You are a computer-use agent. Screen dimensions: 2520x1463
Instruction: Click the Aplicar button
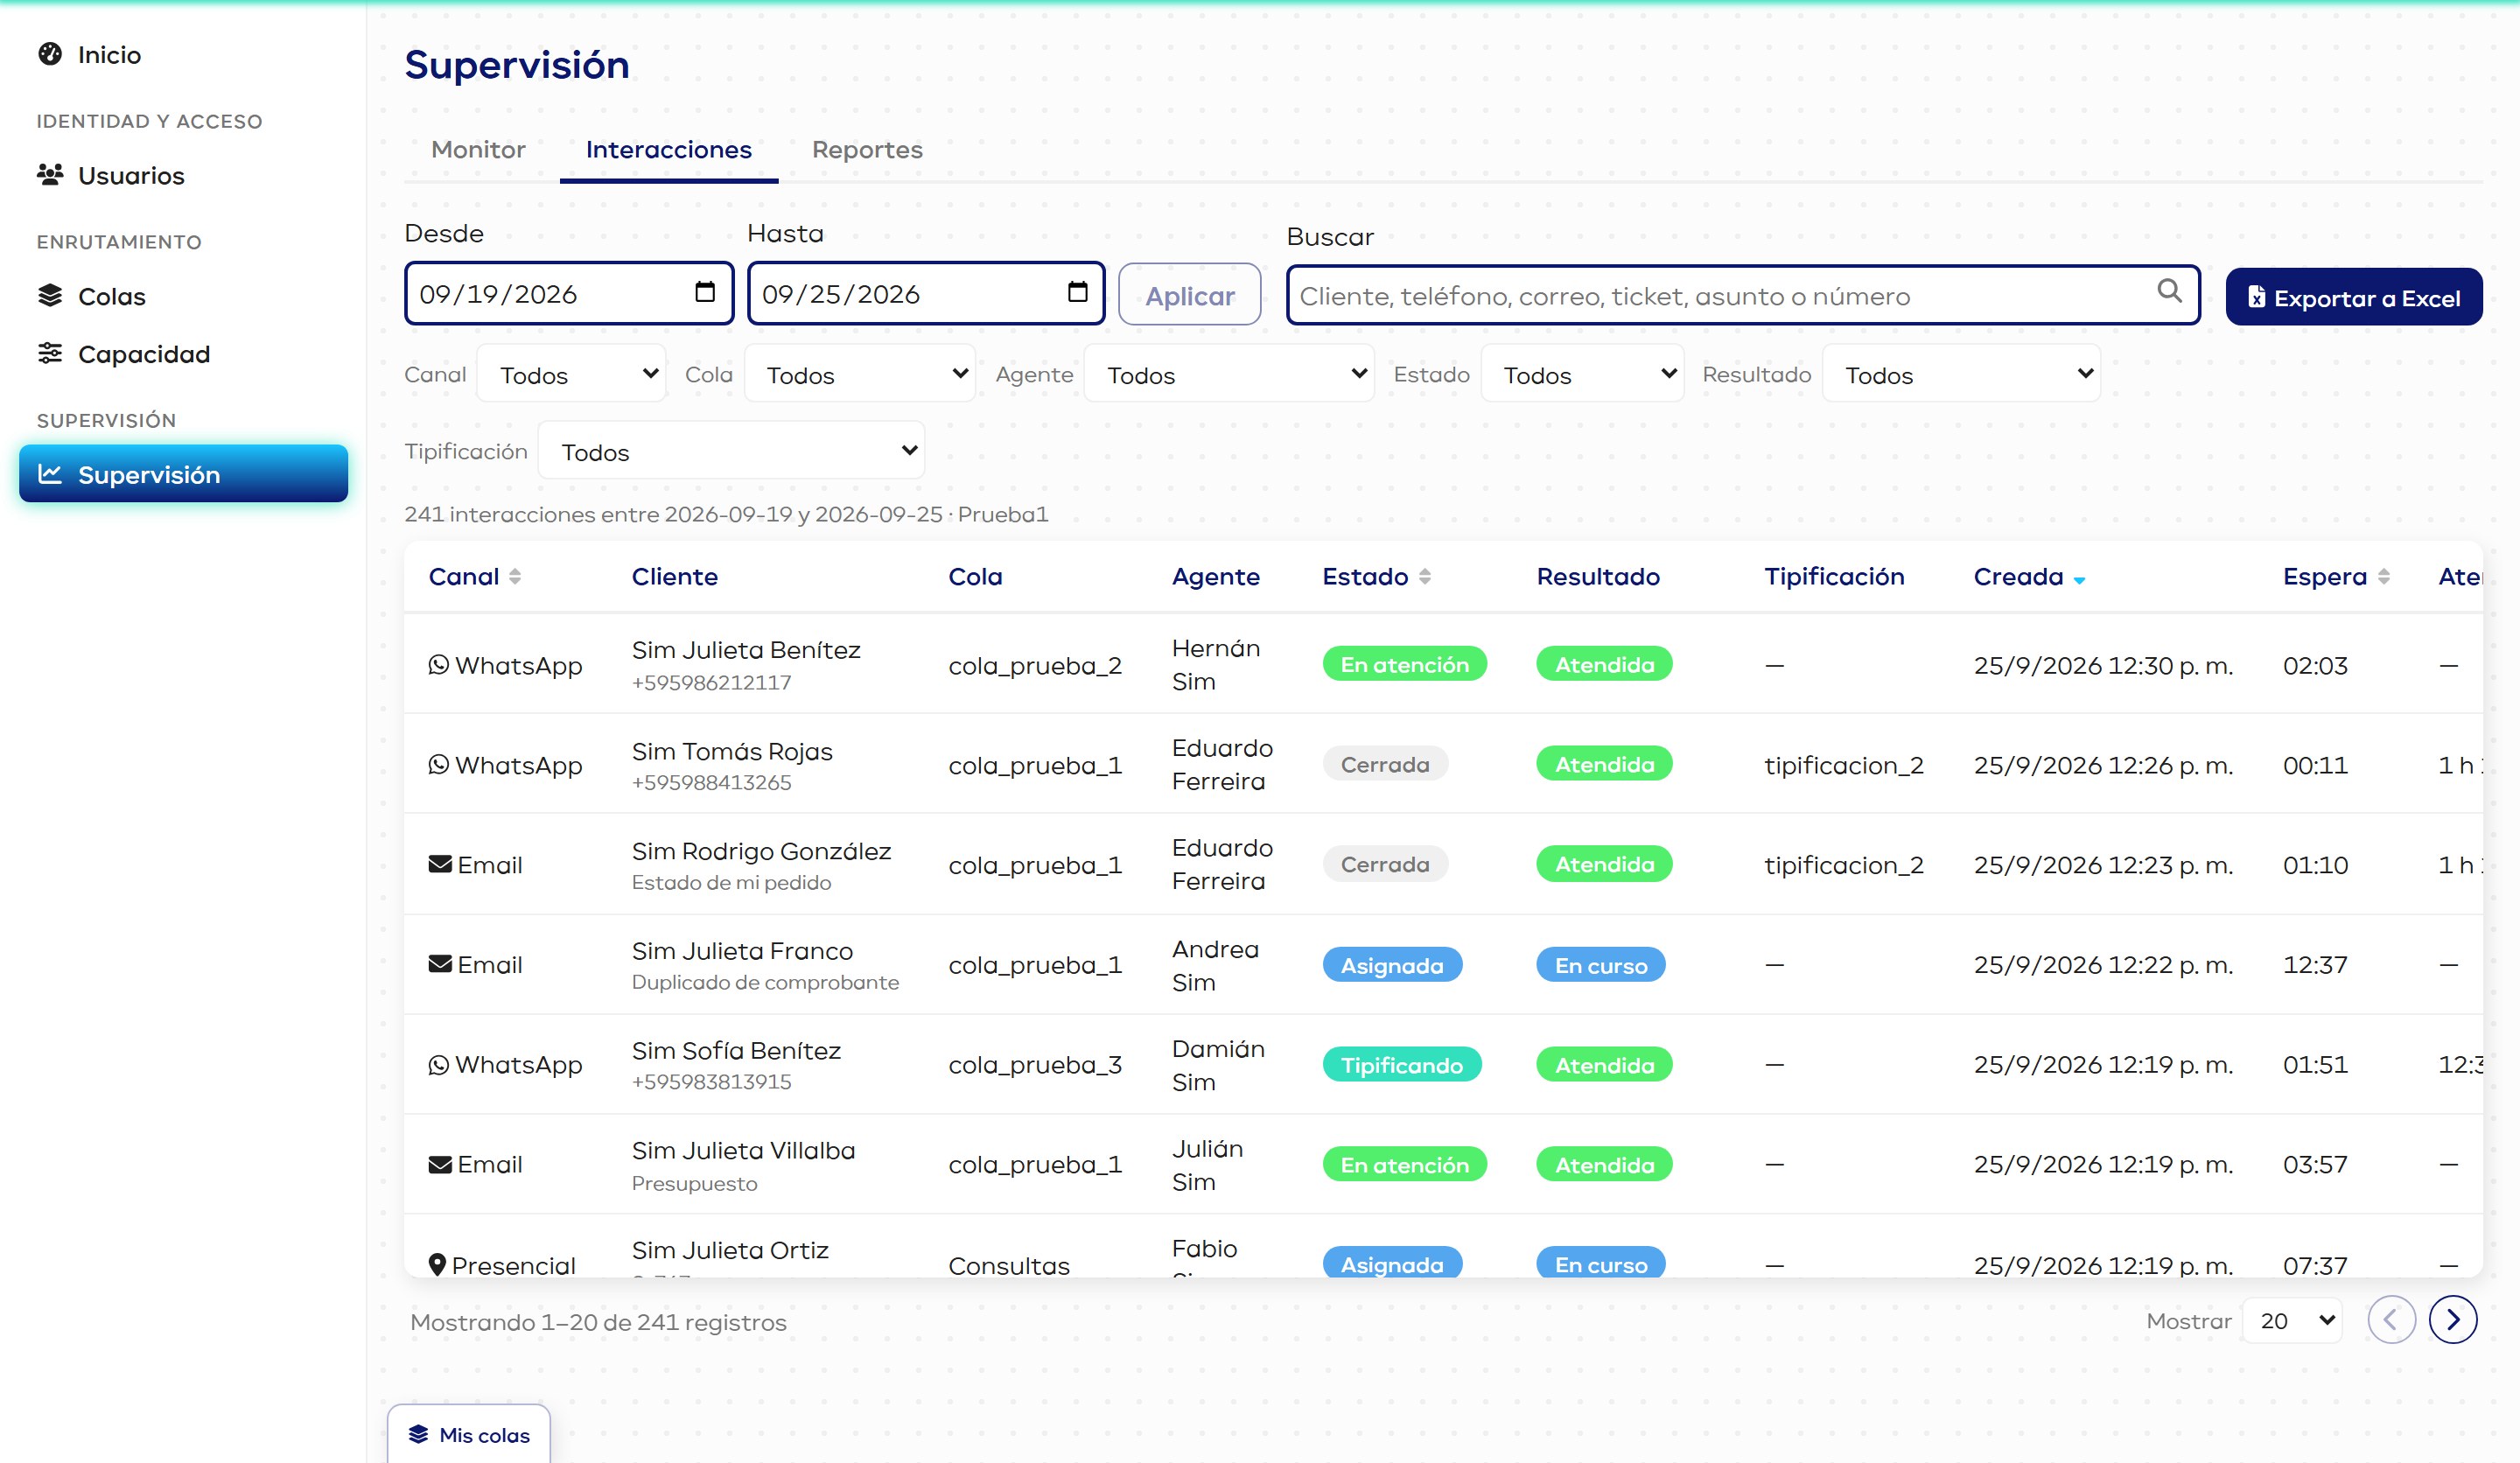[x=1189, y=295]
